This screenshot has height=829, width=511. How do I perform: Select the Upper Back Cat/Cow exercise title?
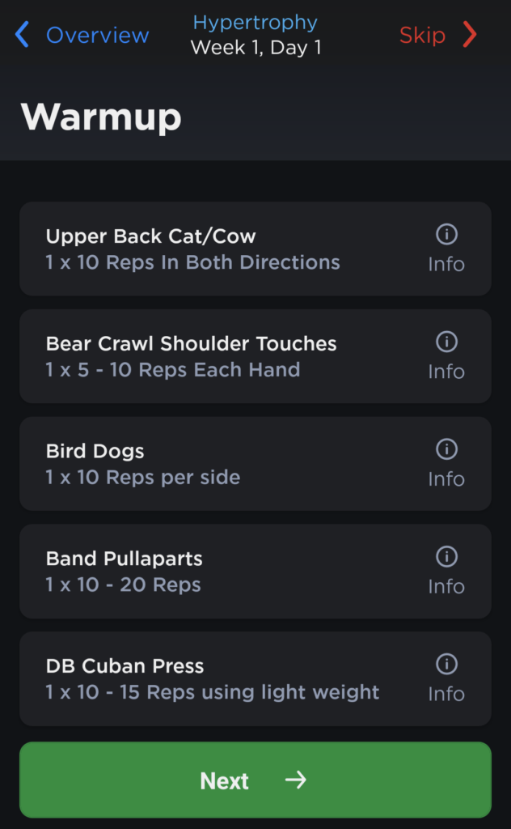click(x=150, y=236)
